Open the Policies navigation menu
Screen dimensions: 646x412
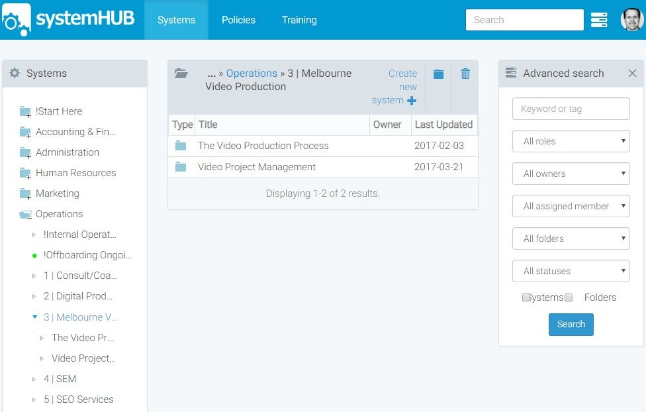[238, 20]
